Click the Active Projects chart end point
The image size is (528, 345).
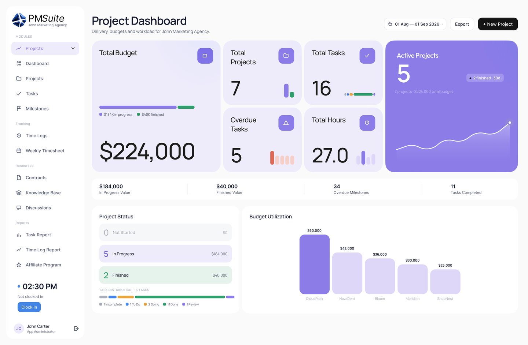tap(510, 123)
